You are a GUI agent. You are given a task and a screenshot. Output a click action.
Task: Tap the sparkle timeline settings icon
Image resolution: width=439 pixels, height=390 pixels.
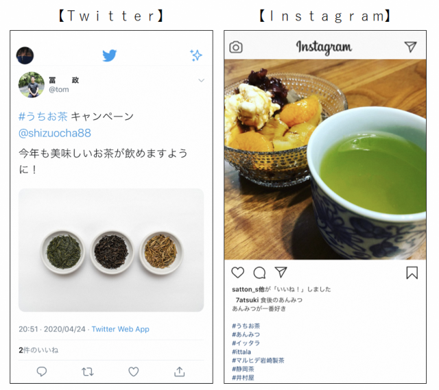196,56
